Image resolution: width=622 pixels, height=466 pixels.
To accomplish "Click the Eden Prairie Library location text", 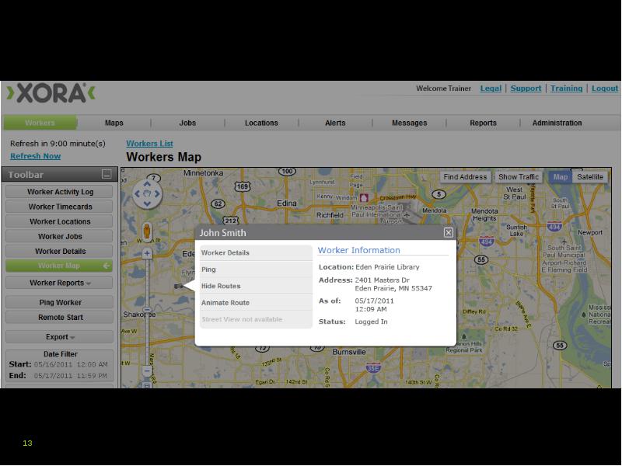I will [x=387, y=267].
